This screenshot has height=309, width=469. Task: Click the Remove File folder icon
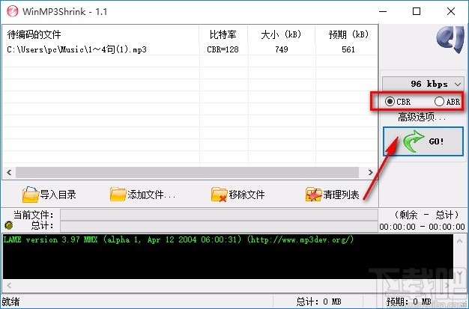point(219,195)
